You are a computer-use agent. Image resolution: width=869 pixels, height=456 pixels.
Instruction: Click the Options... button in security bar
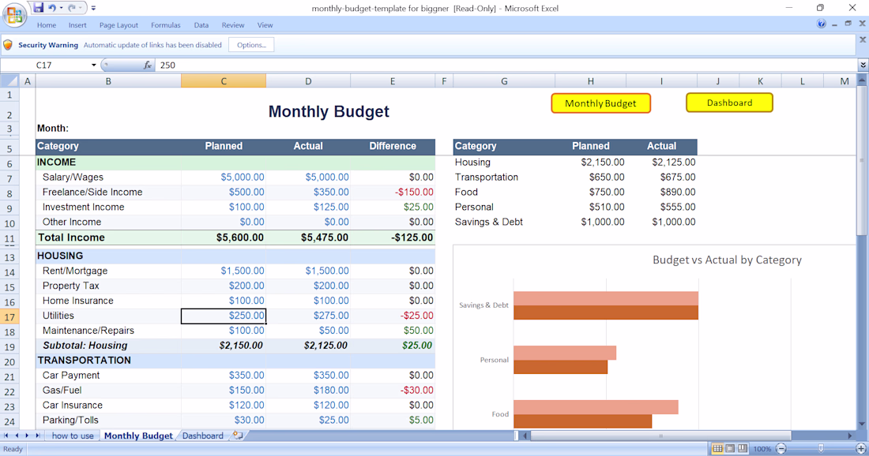[251, 45]
